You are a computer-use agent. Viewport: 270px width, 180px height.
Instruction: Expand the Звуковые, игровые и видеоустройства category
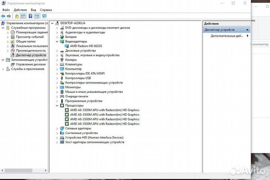coord(57,55)
